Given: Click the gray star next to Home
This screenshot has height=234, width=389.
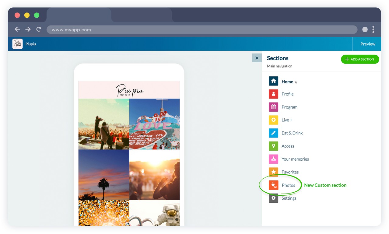Looking at the screenshot, I should (296, 82).
